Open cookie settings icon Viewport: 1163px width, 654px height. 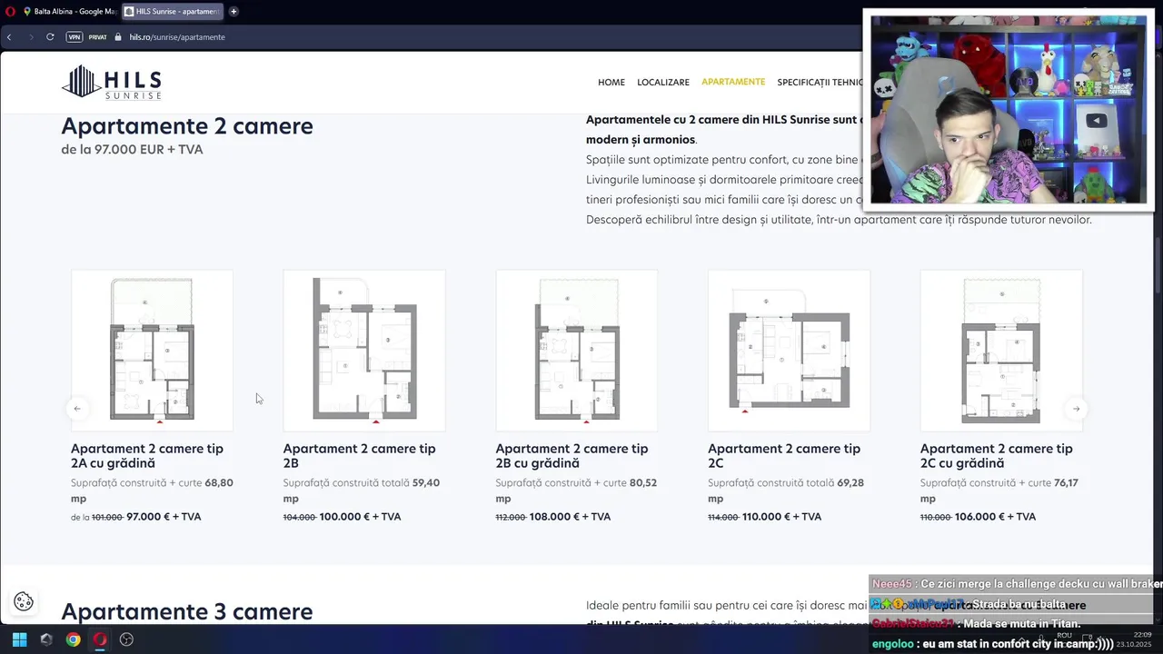(24, 601)
